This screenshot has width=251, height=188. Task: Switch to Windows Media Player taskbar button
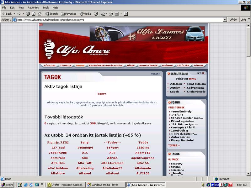pos(106,185)
